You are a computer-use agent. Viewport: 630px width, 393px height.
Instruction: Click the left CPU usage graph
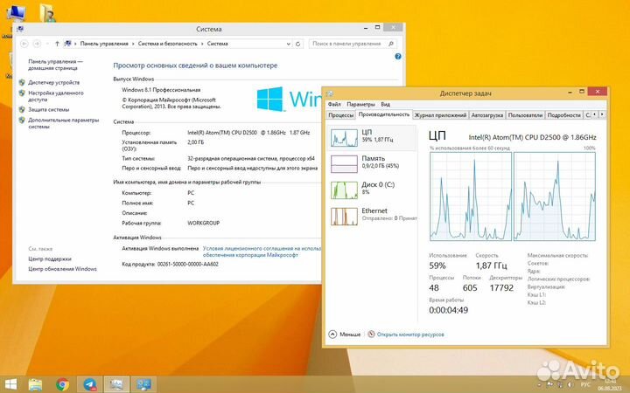coord(471,196)
